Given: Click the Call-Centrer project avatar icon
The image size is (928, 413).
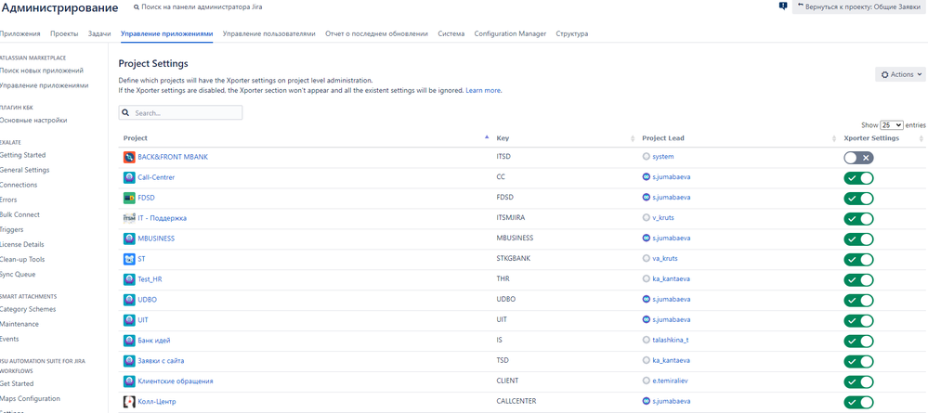Looking at the screenshot, I should pyautogui.click(x=129, y=177).
